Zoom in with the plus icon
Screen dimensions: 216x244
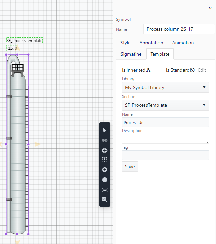coord(105,170)
